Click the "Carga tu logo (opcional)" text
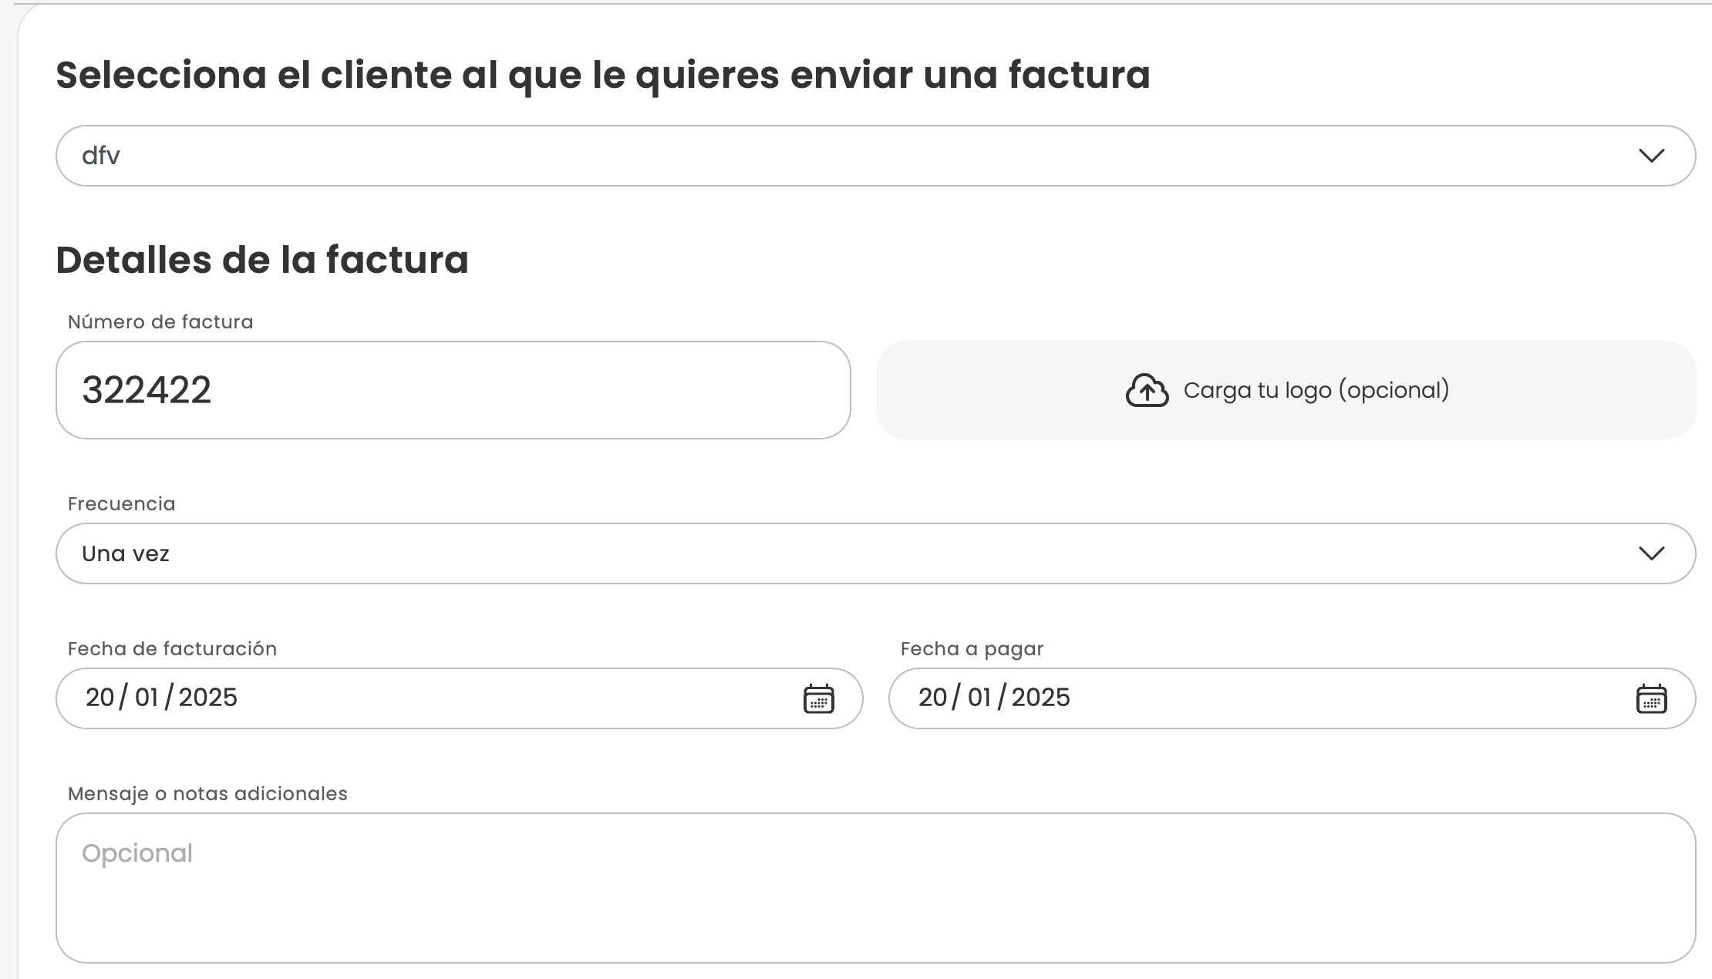 tap(1316, 390)
